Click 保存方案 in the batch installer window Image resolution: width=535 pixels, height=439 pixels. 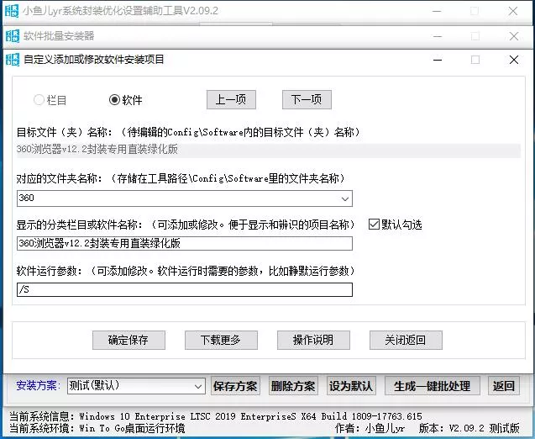click(235, 386)
